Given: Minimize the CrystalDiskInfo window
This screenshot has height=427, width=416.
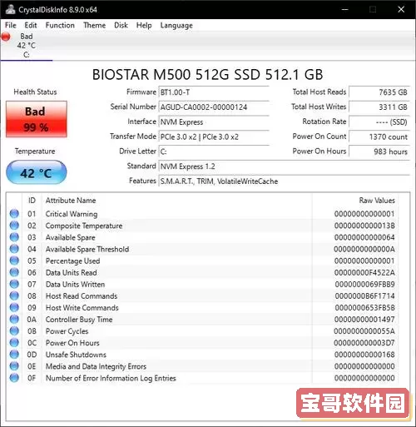Looking at the screenshot, I should point(344,9).
